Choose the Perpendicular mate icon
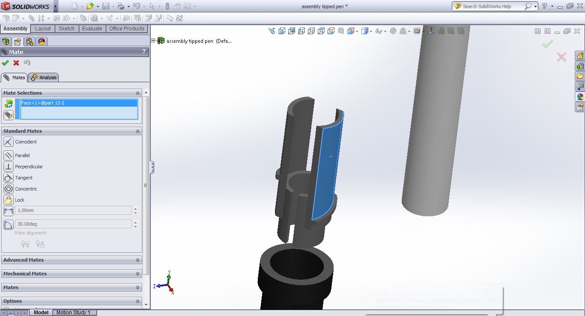Viewport: 585px width, 316px height. [9, 167]
